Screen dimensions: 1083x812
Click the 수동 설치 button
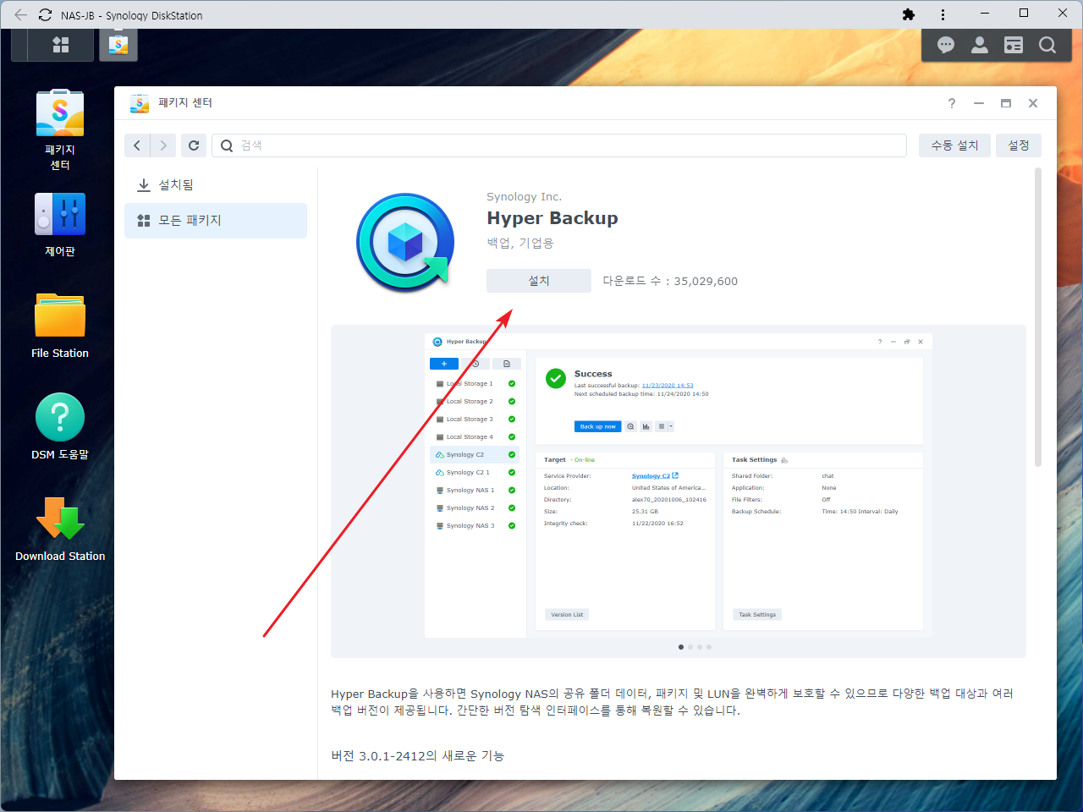(954, 145)
